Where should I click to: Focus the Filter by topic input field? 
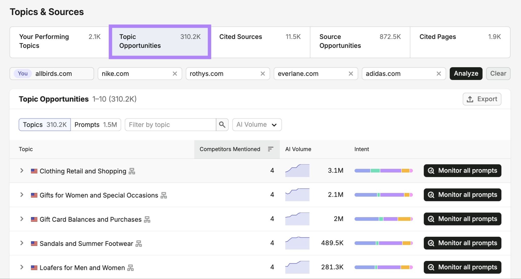(170, 125)
